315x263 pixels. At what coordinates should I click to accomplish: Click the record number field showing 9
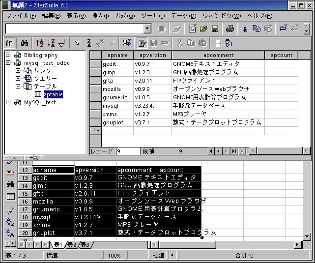point(128,151)
